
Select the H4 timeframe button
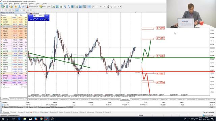coord(21,10)
